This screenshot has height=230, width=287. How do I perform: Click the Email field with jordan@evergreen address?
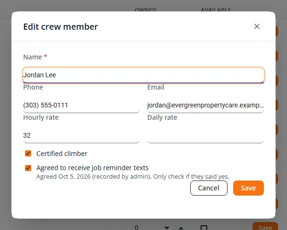pos(205,105)
